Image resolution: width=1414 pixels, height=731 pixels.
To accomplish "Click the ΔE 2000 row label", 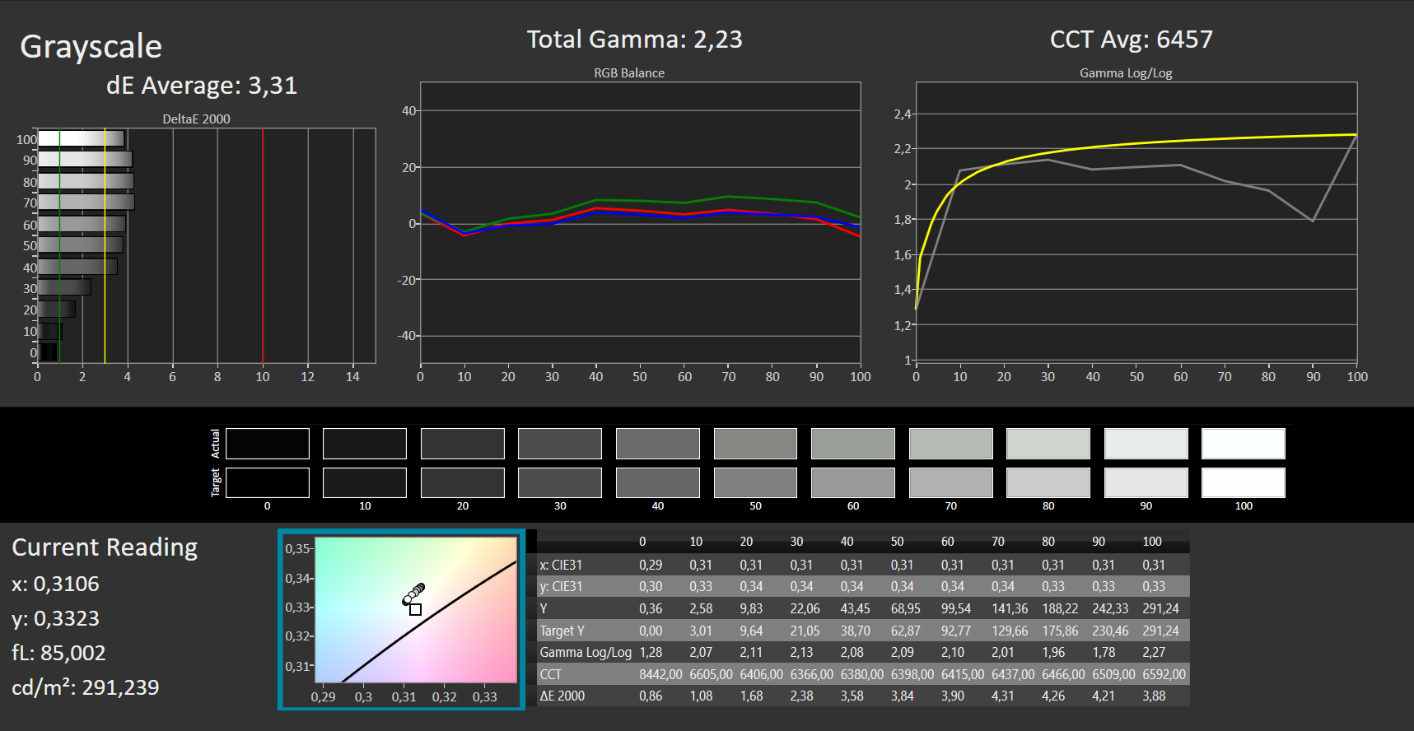I will [x=562, y=696].
